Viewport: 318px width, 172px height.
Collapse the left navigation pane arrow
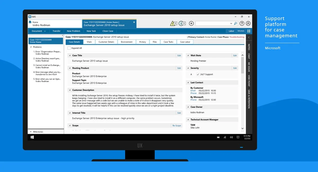pos(63,35)
